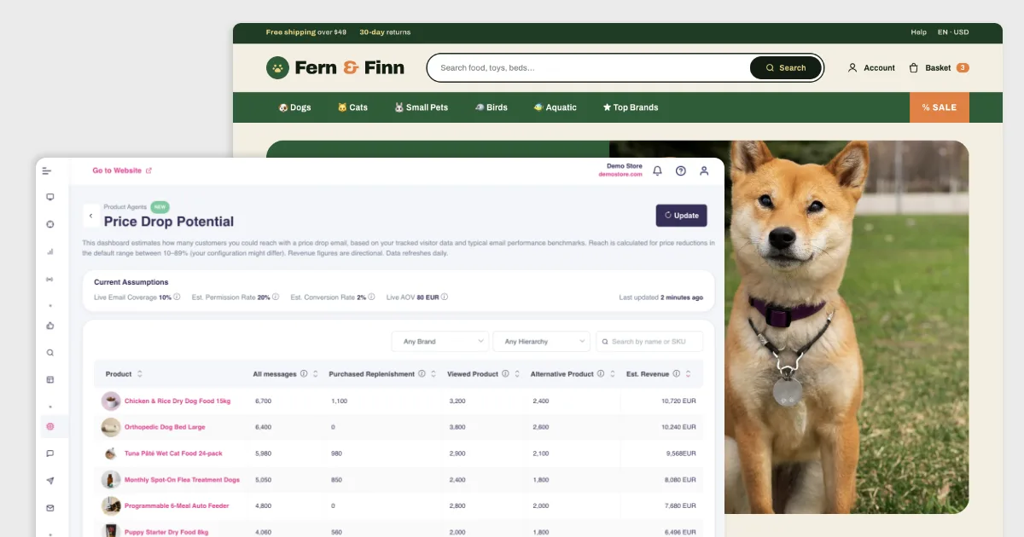1024x537 pixels.
Task: Sort by Est. Revenue arrows
Action: [x=689, y=374]
